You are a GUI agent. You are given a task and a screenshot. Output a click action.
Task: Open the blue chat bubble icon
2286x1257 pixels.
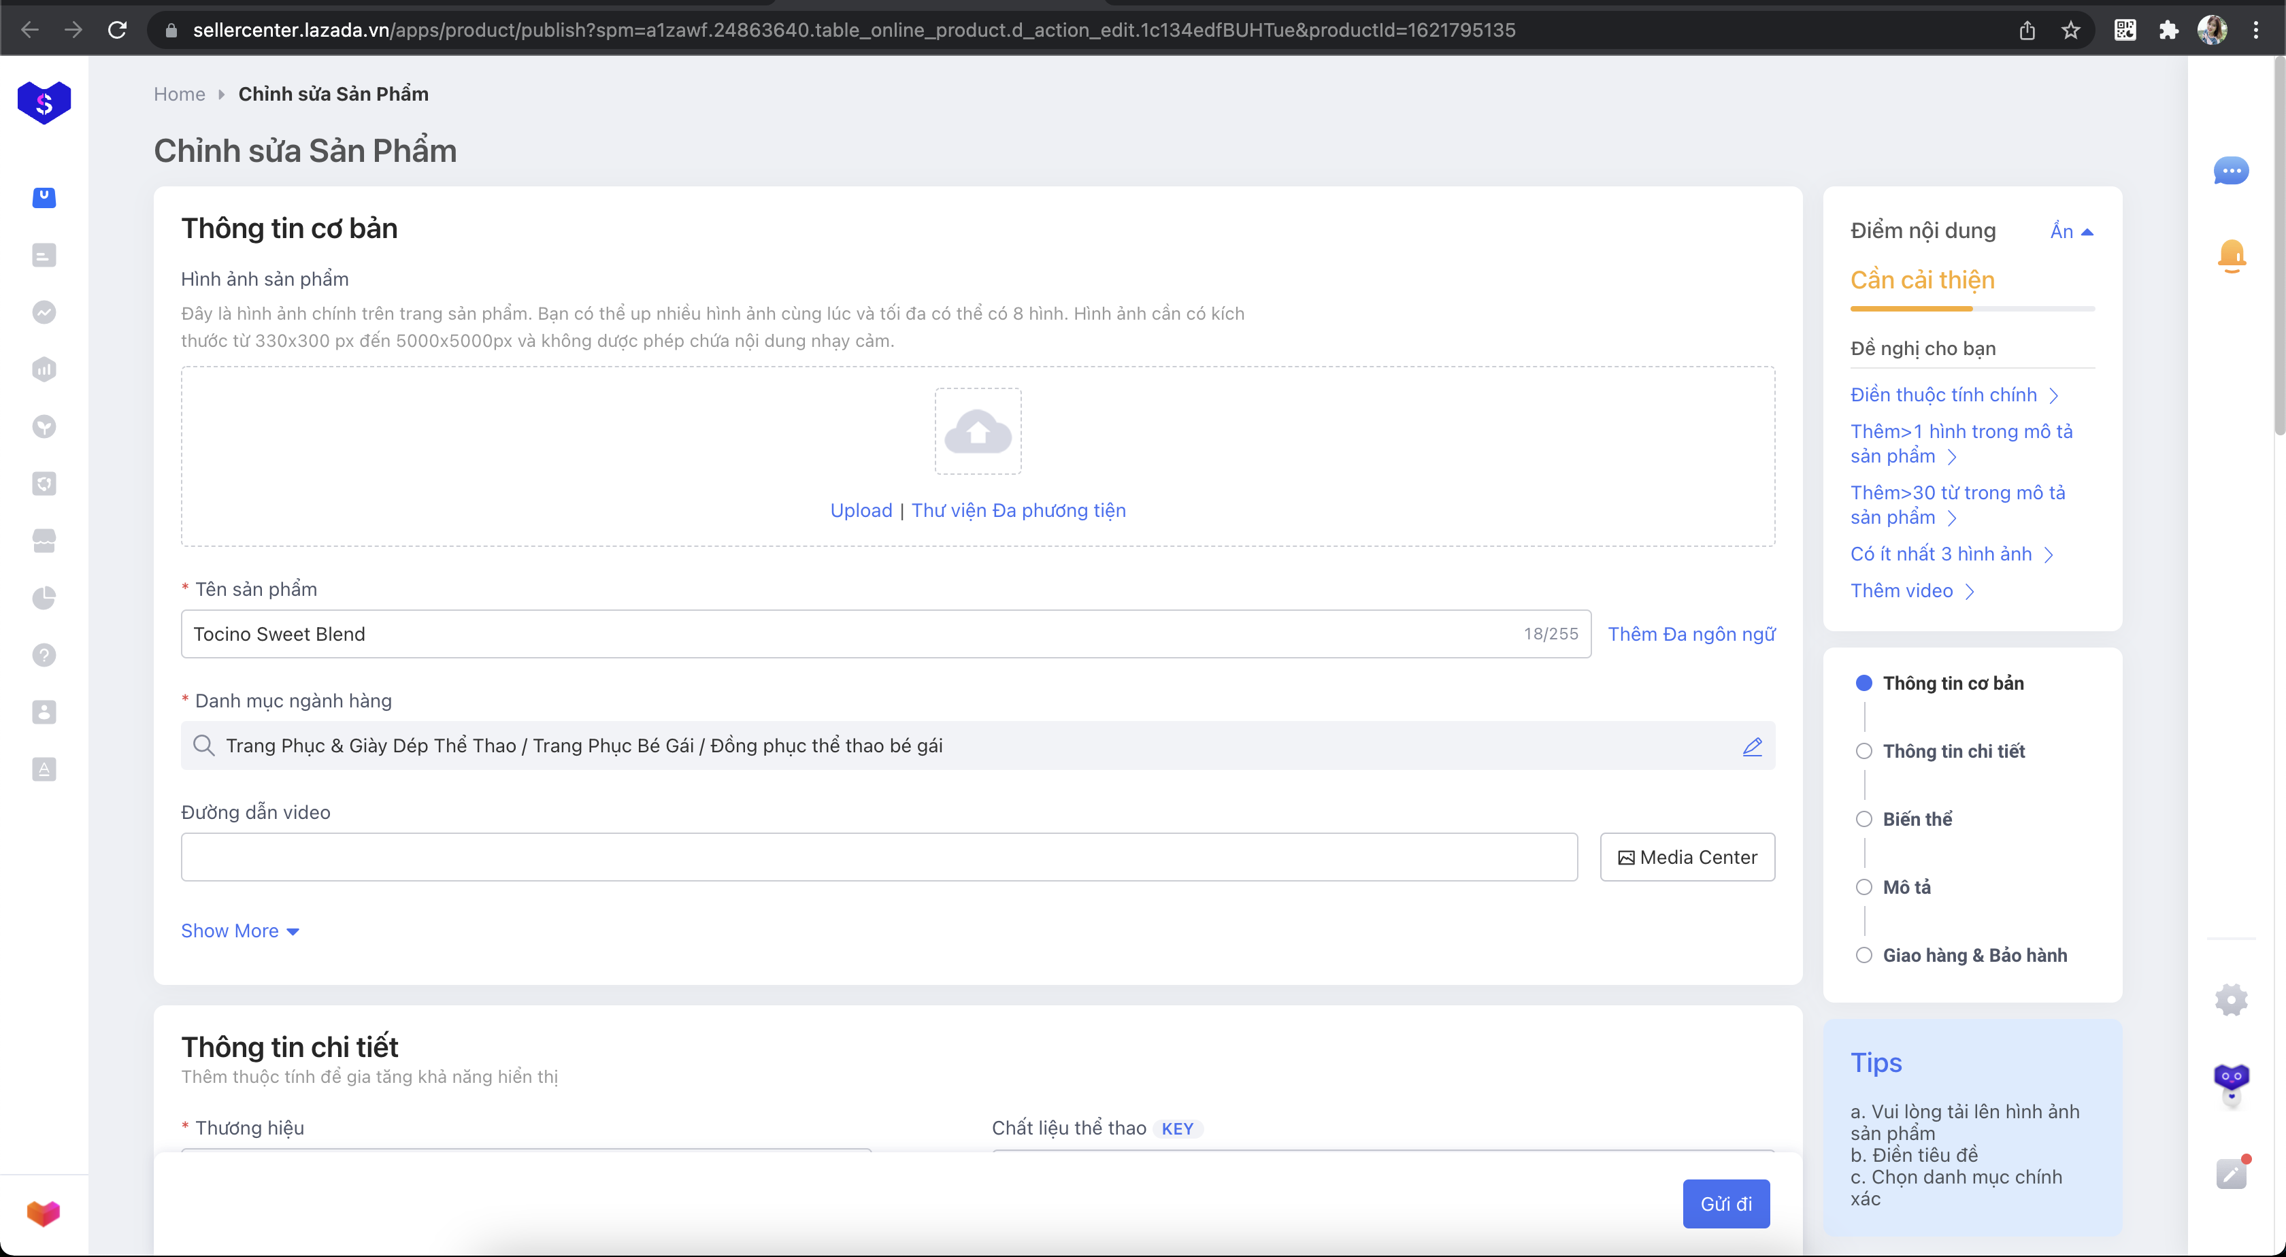[x=2230, y=170]
